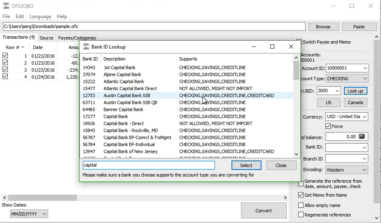381x223 pixels.
Task: Click the US button
Action: tap(329, 102)
